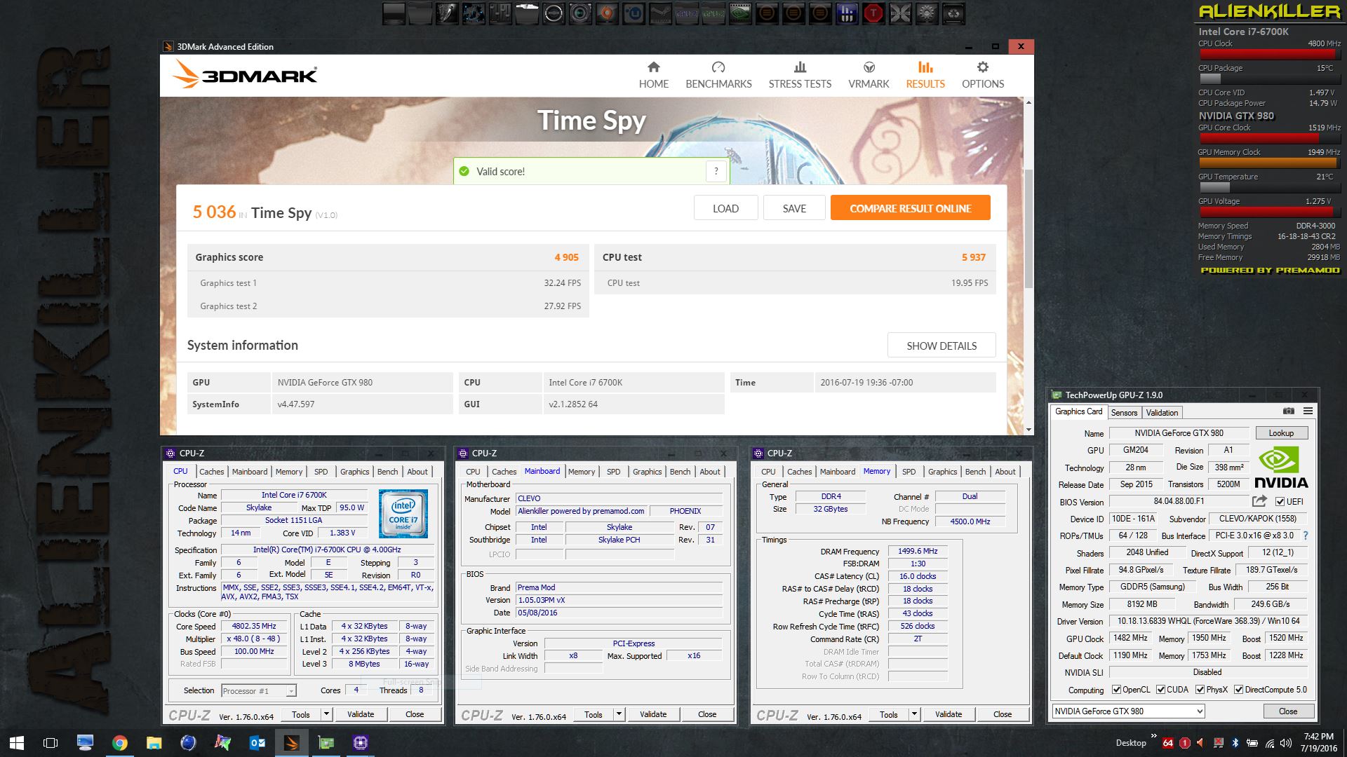The height and width of the screenshot is (757, 1347).
Task: Toggle the CUDA checkbox
Action: pos(1160,690)
